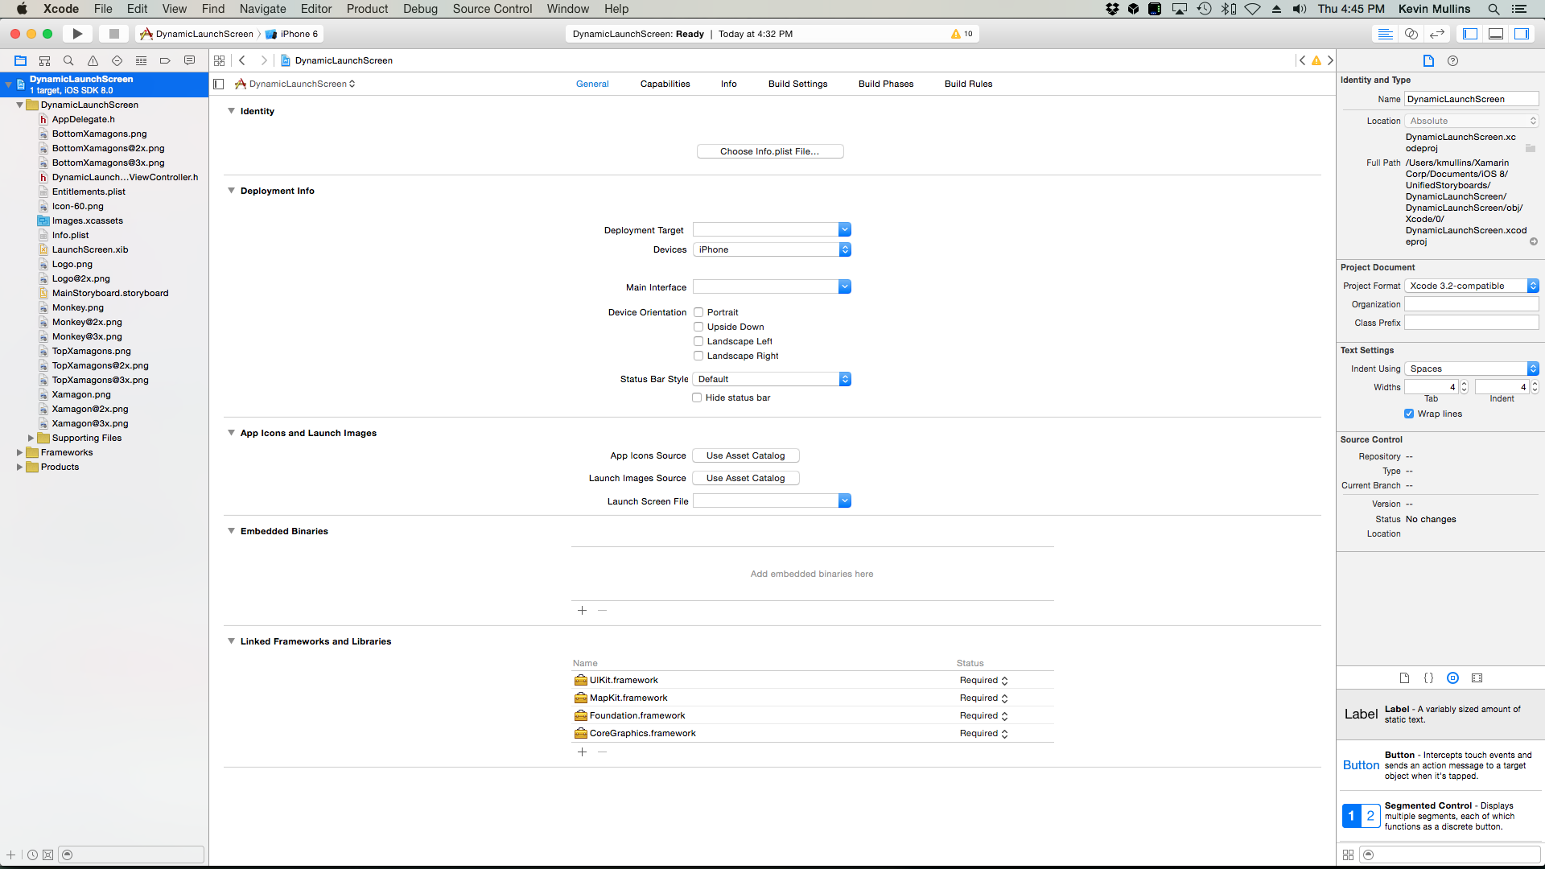Open the Find navigator
1545x869 pixels.
(68, 60)
